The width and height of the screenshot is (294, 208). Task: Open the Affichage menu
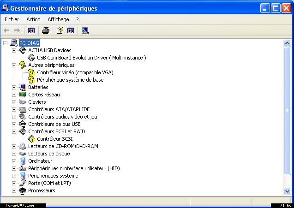click(x=58, y=19)
